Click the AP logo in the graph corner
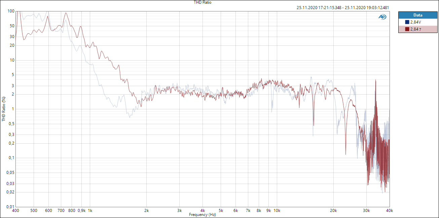The height and width of the screenshot is (218, 439). [x=382, y=16]
